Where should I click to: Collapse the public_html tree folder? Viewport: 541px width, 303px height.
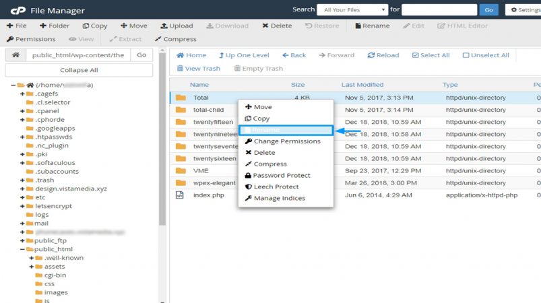pos(22,249)
